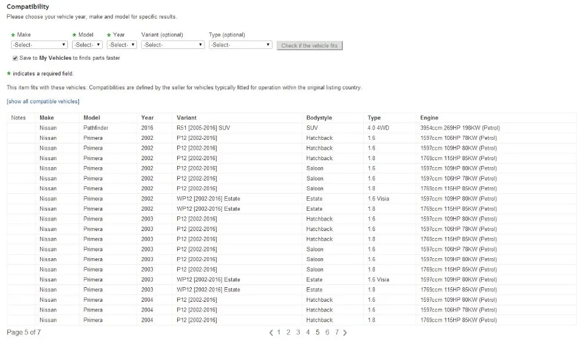Viewport: 581px width, 343px height.
Task: Toggle Save to My Vehicles checkbox
Action: [x=15, y=58]
